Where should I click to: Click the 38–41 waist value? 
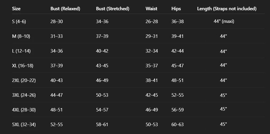(152, 80)
